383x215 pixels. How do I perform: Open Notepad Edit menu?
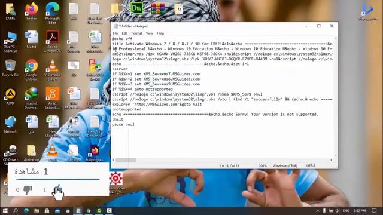click(124, 33)
